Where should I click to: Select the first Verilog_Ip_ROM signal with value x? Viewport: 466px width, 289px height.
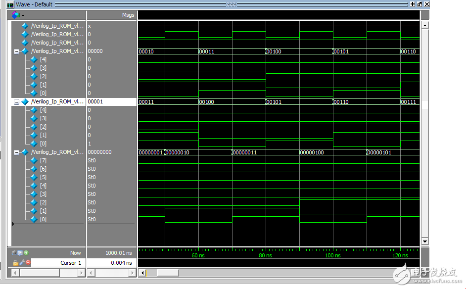coord(57,26)
